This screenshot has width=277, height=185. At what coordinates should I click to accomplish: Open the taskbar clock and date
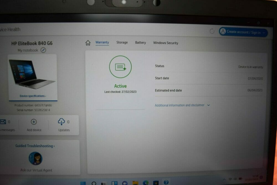click(x=252, y=178)
